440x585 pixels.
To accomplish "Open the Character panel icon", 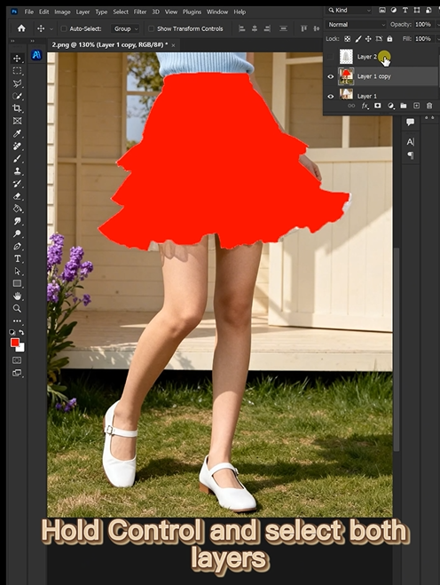I will point(411,142).
